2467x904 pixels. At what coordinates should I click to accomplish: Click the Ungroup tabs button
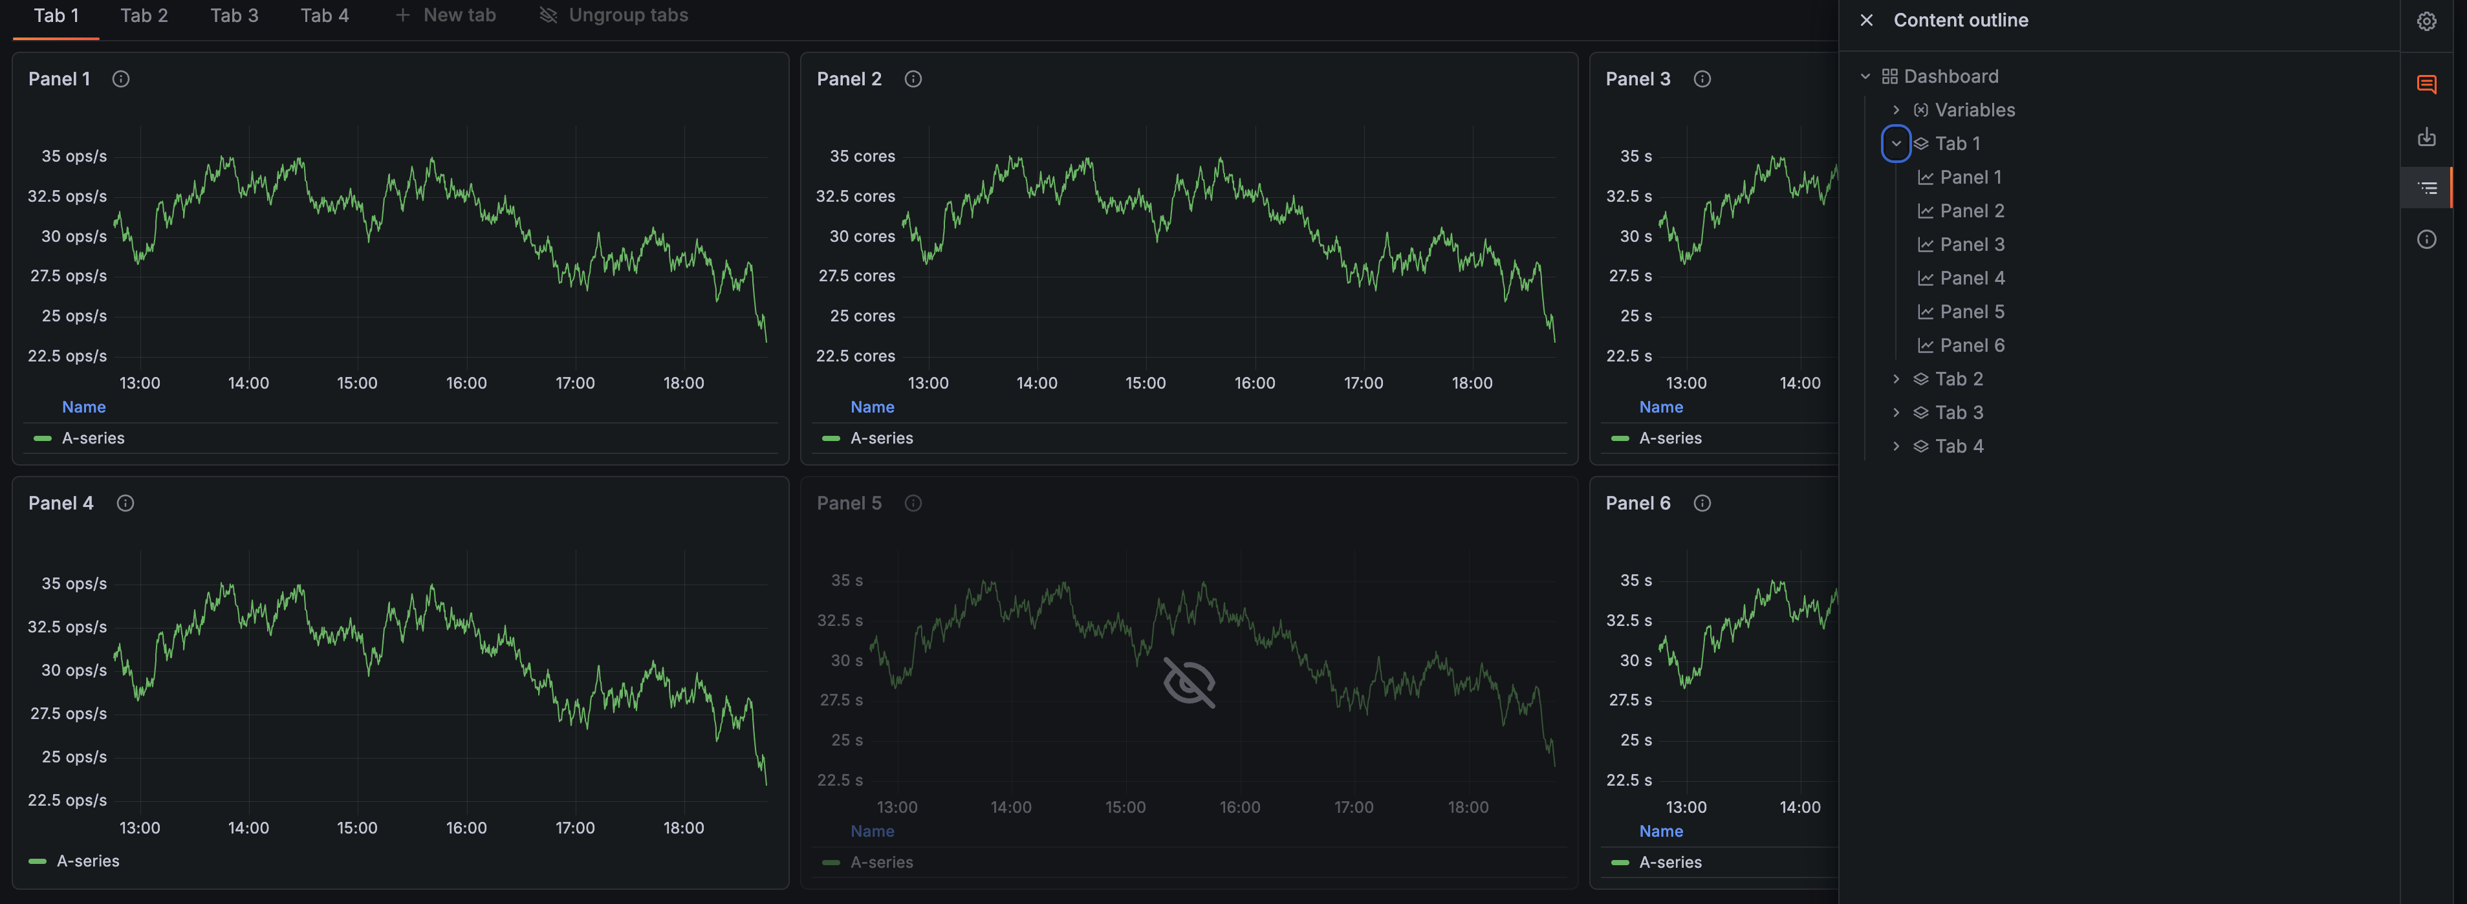[x=614, y=16]
